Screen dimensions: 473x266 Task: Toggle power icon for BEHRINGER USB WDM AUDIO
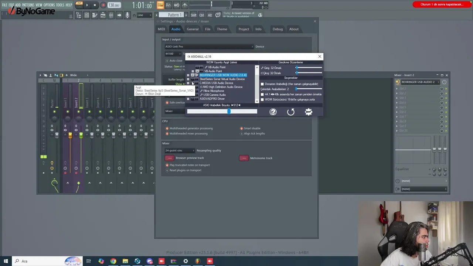[x=193, y=75]
